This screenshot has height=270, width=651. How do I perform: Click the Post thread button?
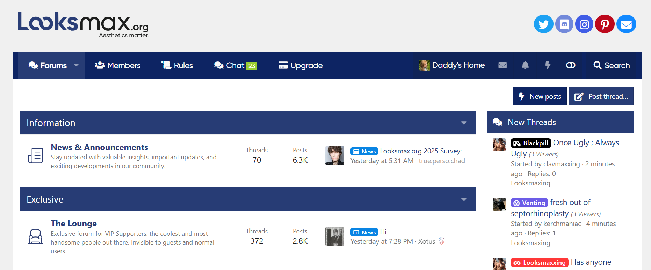(601, 96)
